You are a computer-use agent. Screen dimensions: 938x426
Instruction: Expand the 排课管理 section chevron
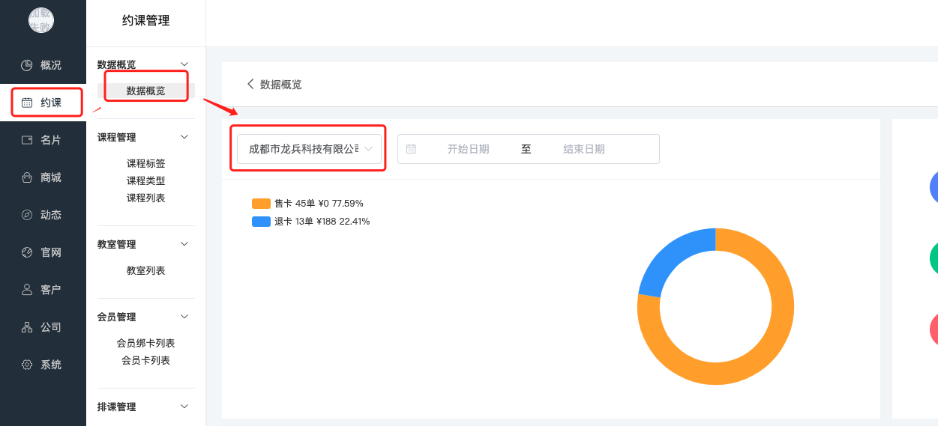click(x=185, y=407)
